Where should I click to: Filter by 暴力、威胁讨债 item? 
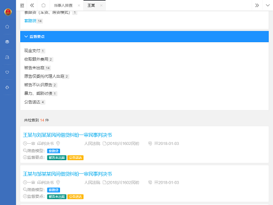(x=40, y=93)
